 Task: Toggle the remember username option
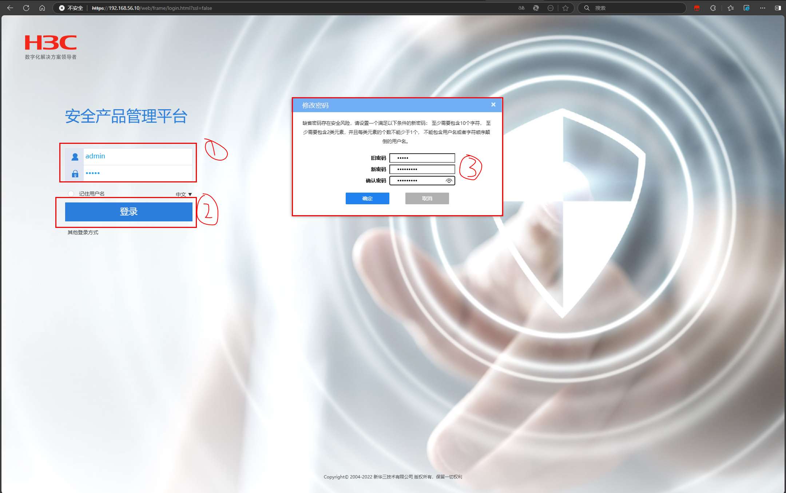[x=71, y=193]
